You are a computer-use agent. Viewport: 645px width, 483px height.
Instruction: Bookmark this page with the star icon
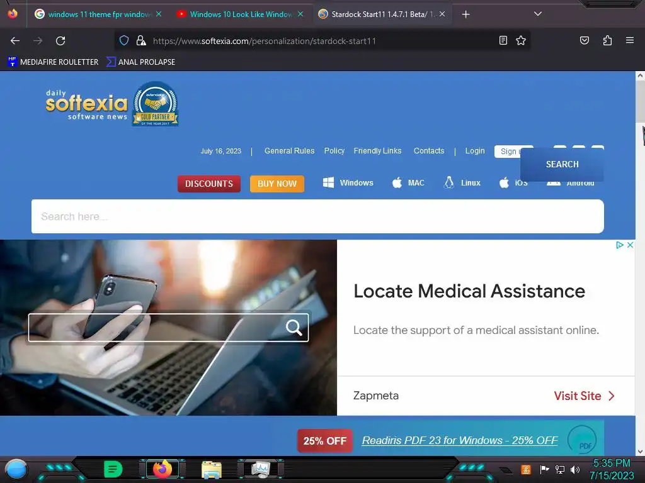(x=521, y=40)
